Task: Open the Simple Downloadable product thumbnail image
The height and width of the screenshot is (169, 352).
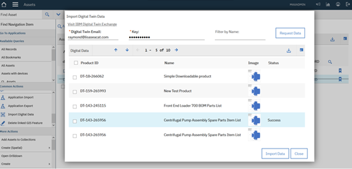Action: [x=254, y=76]
